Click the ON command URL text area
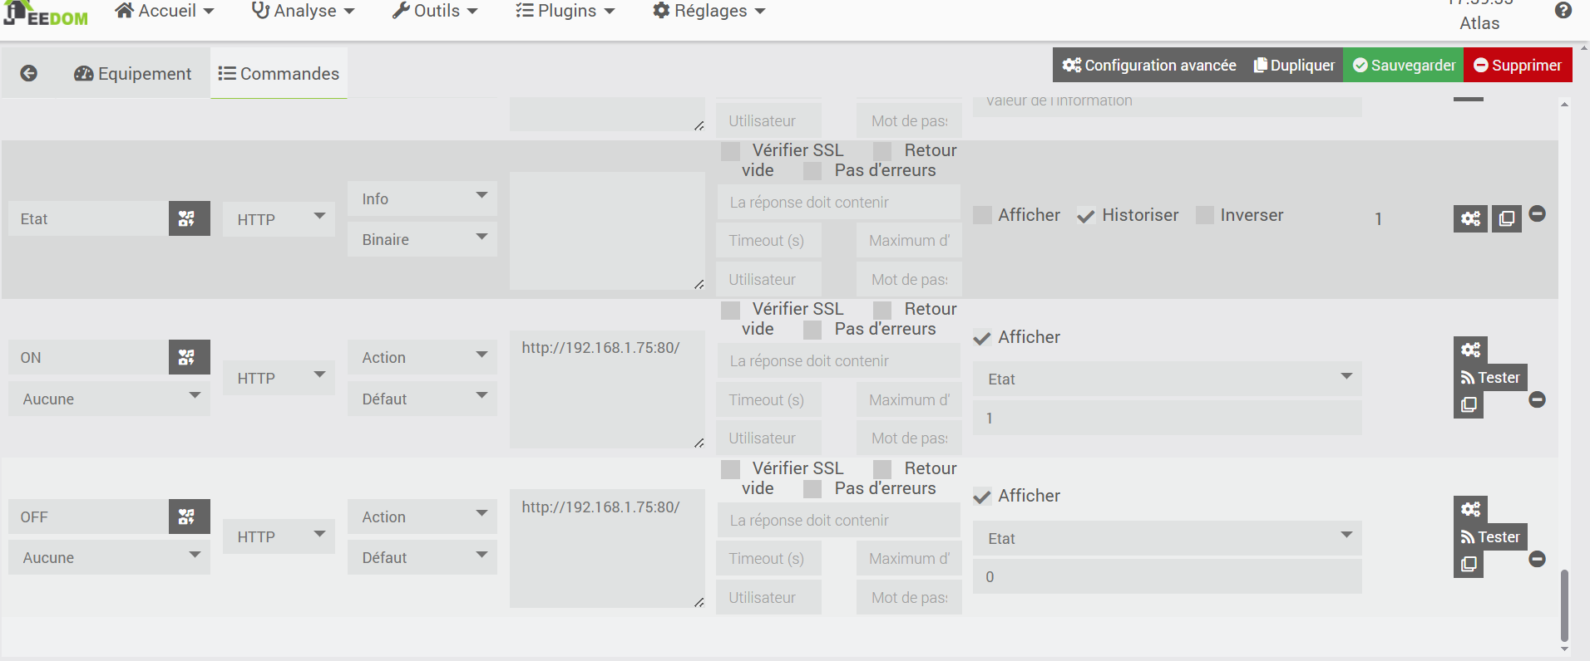 tap(607, 389)
